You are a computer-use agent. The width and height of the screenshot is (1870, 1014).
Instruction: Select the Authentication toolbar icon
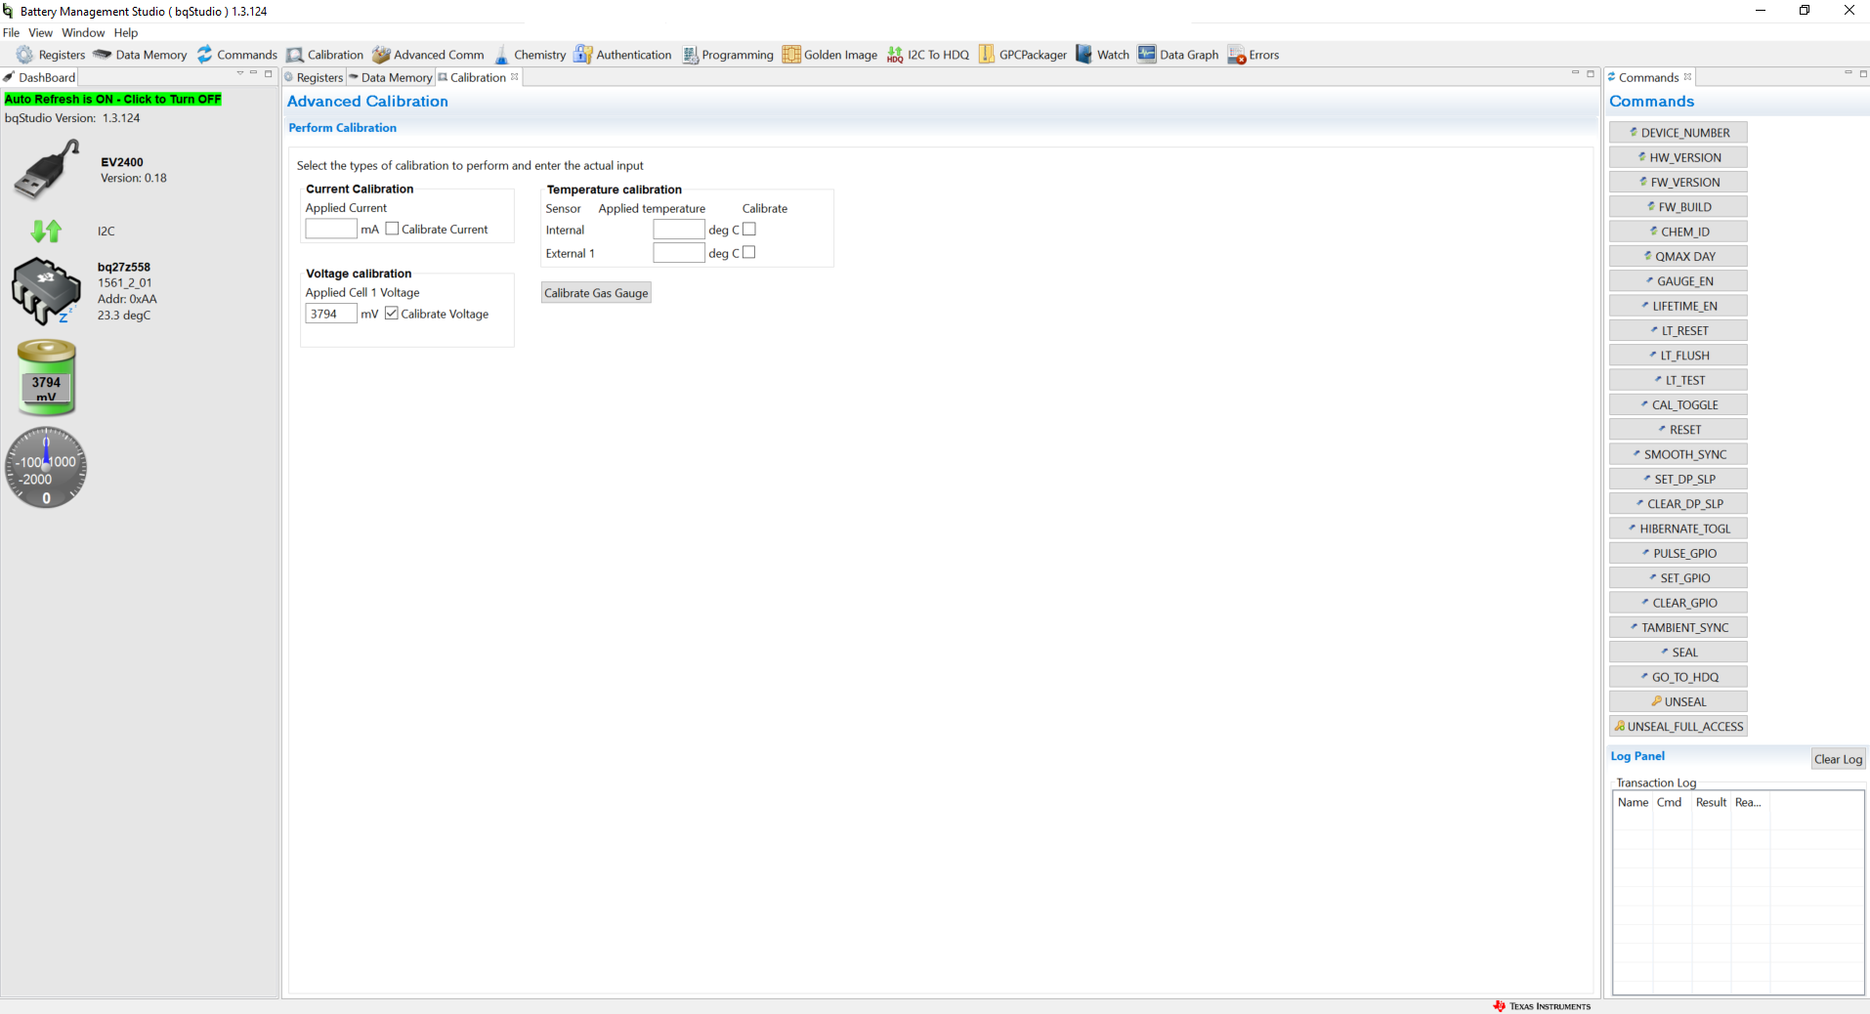coord(631,55)
